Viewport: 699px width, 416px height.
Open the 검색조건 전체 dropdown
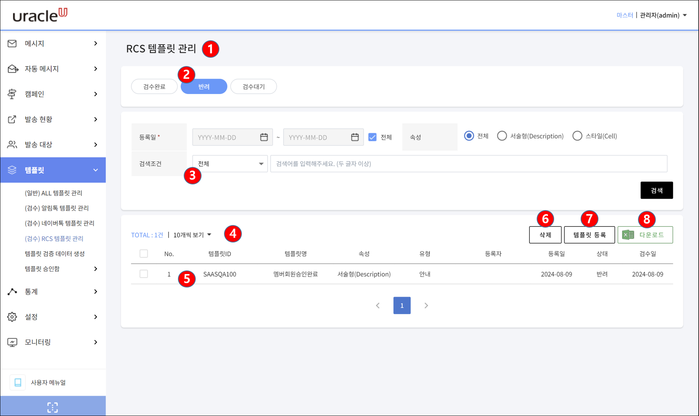tap(230, 164)
